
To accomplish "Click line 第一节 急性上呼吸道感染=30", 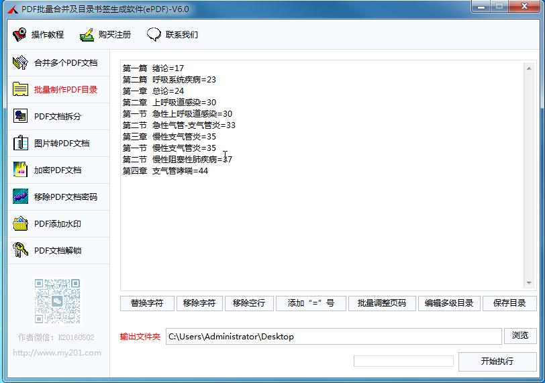I will tap(177, 114).
